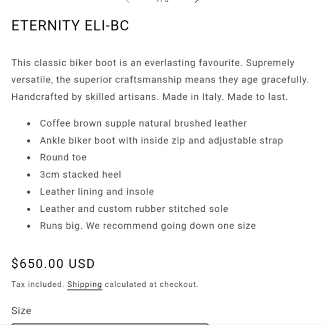Click the $650.00 USD price
The image size is (324, 325).
click(53, 264)
